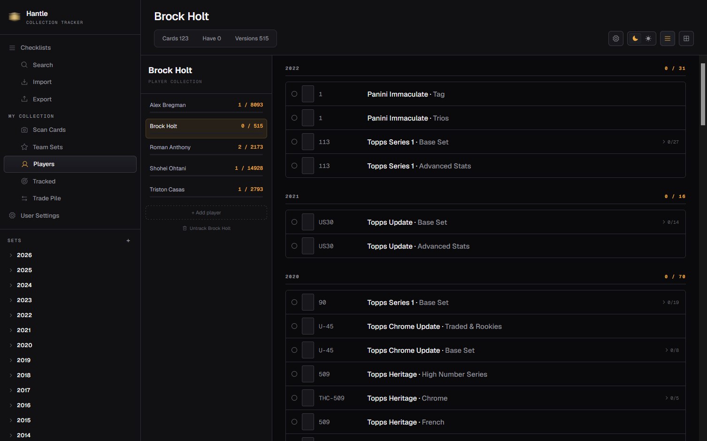Viewport: 707px width, 441px height.
Task: Click the vertical scrollbar of card list
Action: pos(703,94)
